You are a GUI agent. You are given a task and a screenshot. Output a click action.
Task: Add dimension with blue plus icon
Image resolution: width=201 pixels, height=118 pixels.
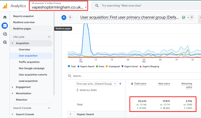[x=120, y=84]
